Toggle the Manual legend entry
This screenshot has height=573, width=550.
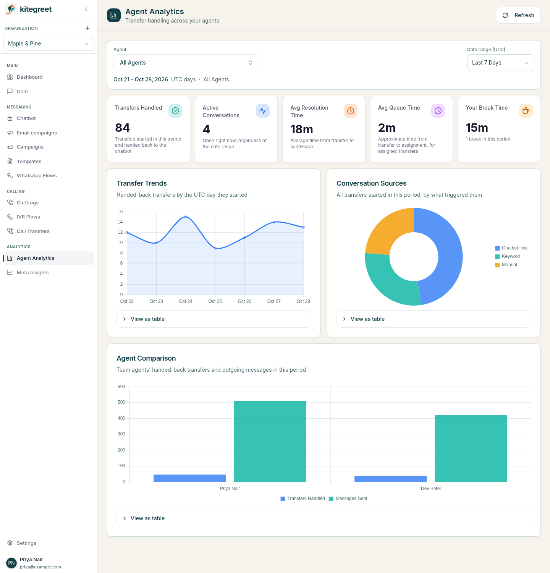pyautogui.click(x=506, y=265)
